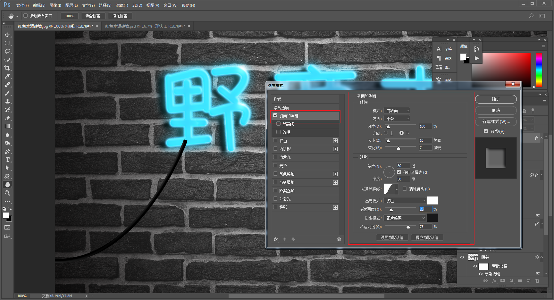Select the Zoom tool

[7, 193]
